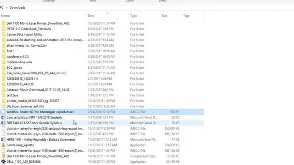Image resolution: width=294 pixels, height=165 pixels.
Task: Sort files by the Size column header
Action: 164,16
